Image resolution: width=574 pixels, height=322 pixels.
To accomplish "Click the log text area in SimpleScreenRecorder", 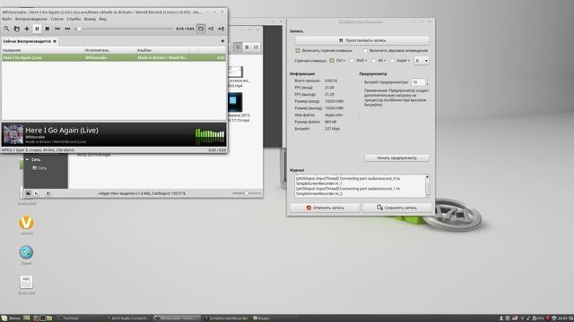I will [360, 186].
